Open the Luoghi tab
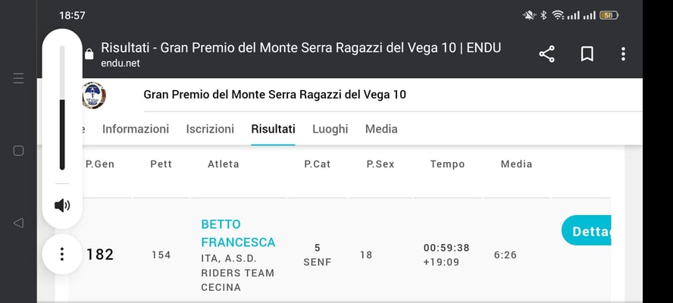The height and width of the screenshot is (303, 673). coord(330,129)
